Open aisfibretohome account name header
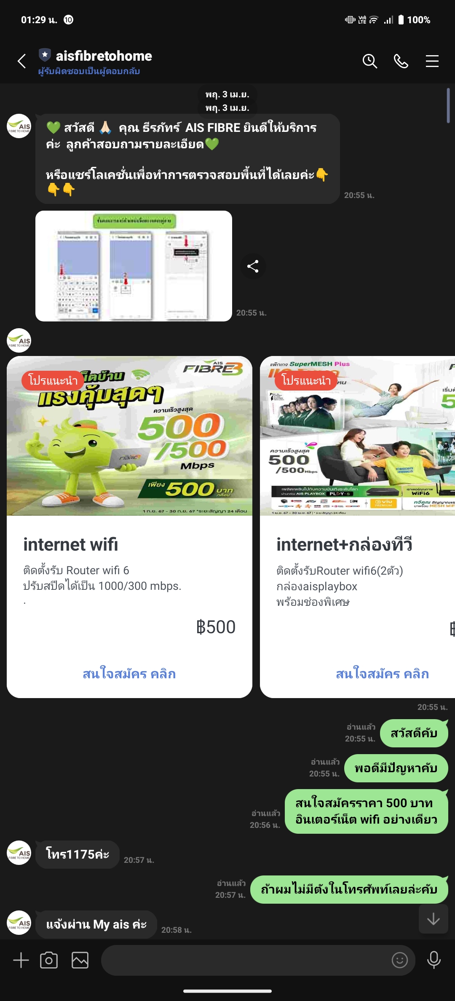This screenshot has height=1001, width=455. [104, 56]
